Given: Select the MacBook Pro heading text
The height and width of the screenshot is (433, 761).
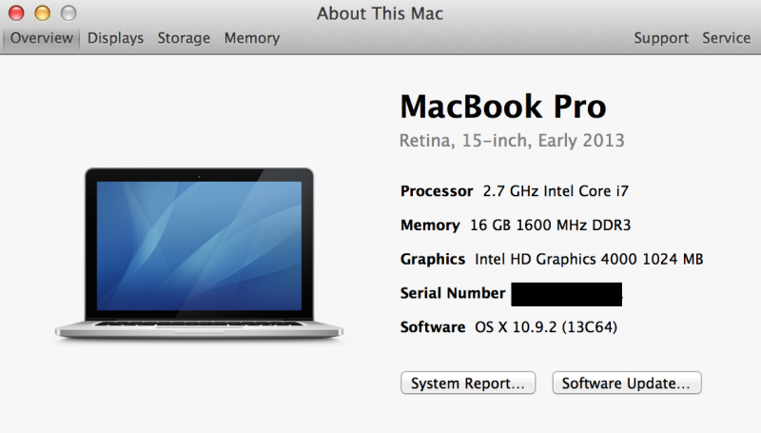Looking at the screenshot, I should (x=503, y=107).
